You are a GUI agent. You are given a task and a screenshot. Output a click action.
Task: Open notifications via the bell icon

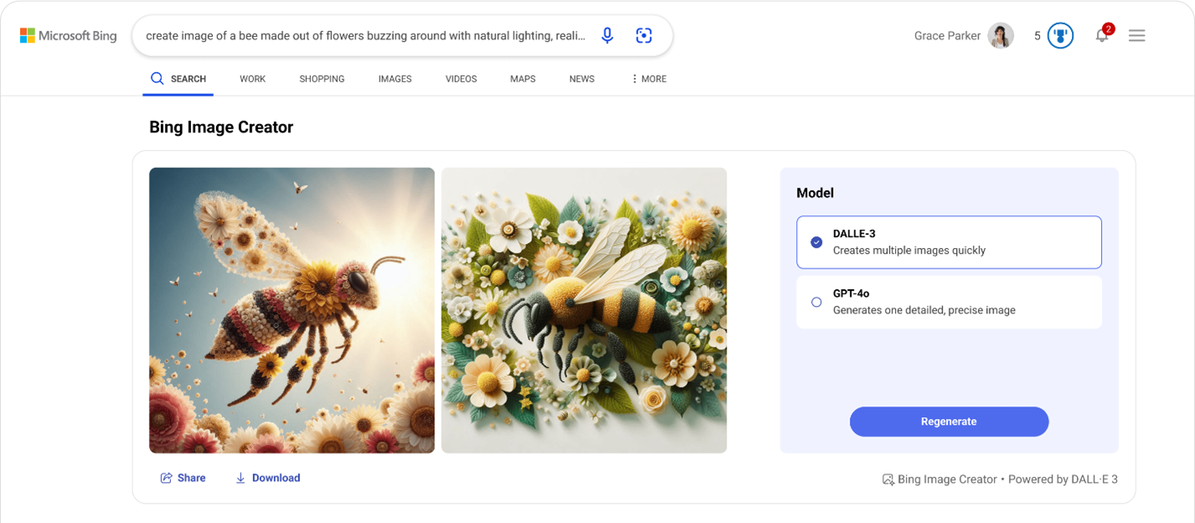1102,35
